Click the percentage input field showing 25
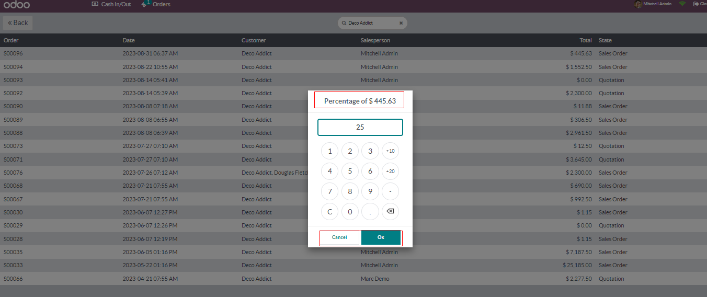The width and height of the screenshot is (707, 297). coord(360,127)
